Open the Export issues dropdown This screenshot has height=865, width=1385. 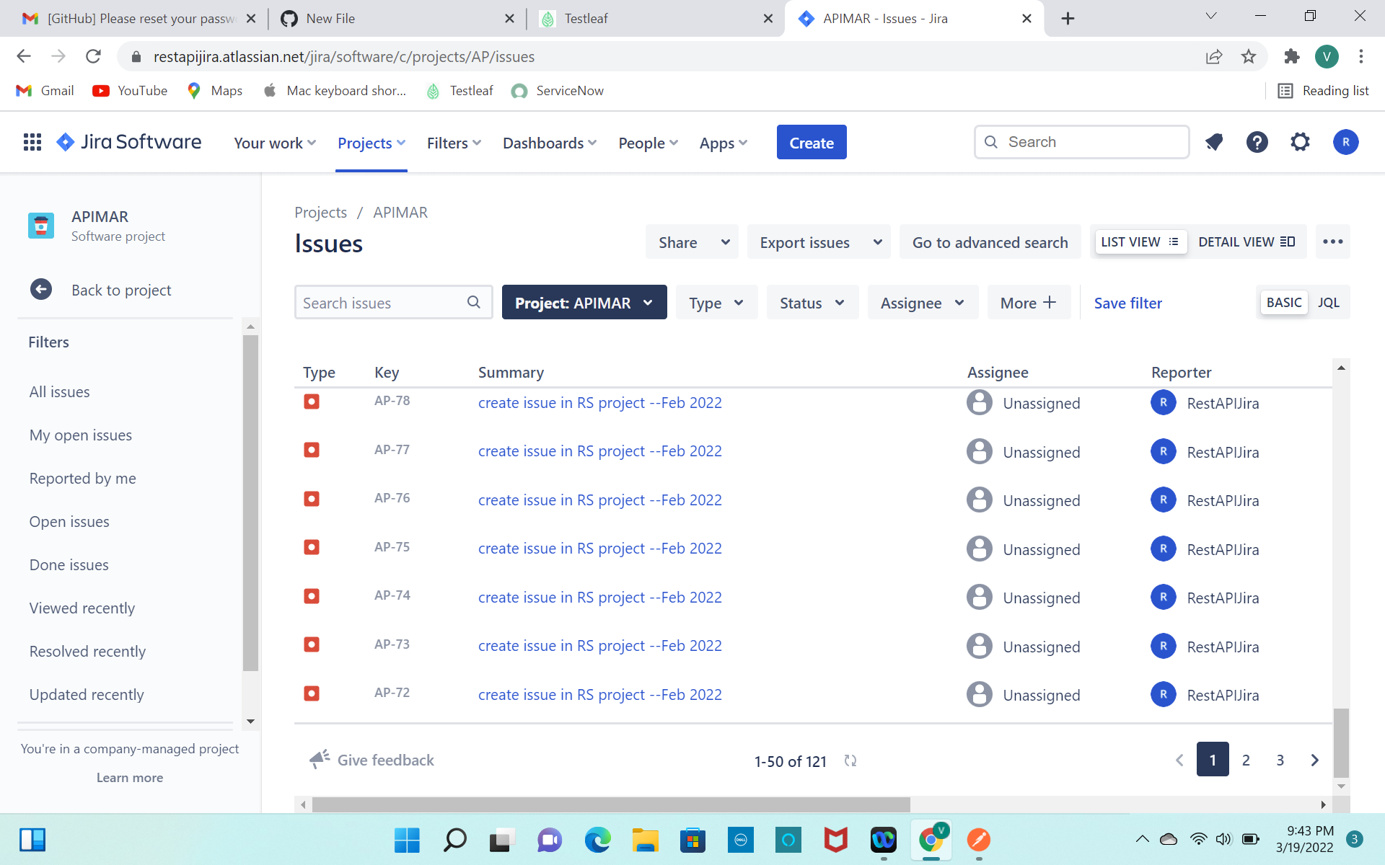tap(819, 242)
